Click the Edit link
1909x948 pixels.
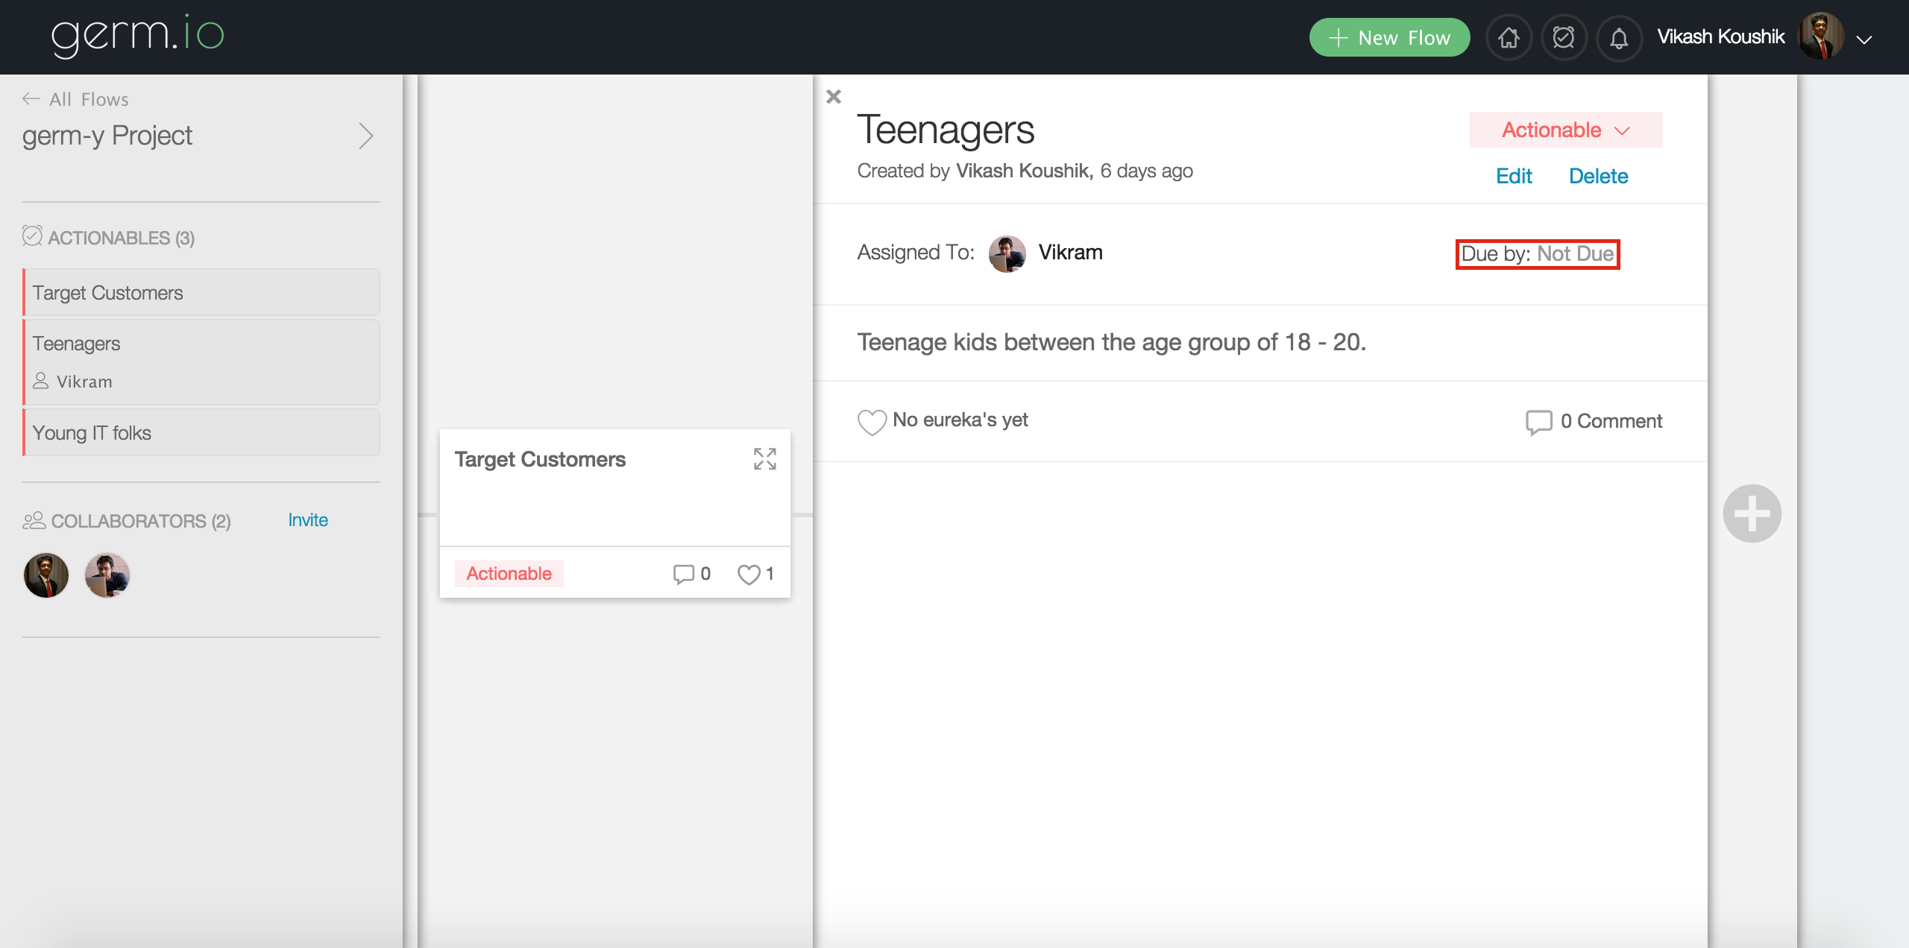1513,177
